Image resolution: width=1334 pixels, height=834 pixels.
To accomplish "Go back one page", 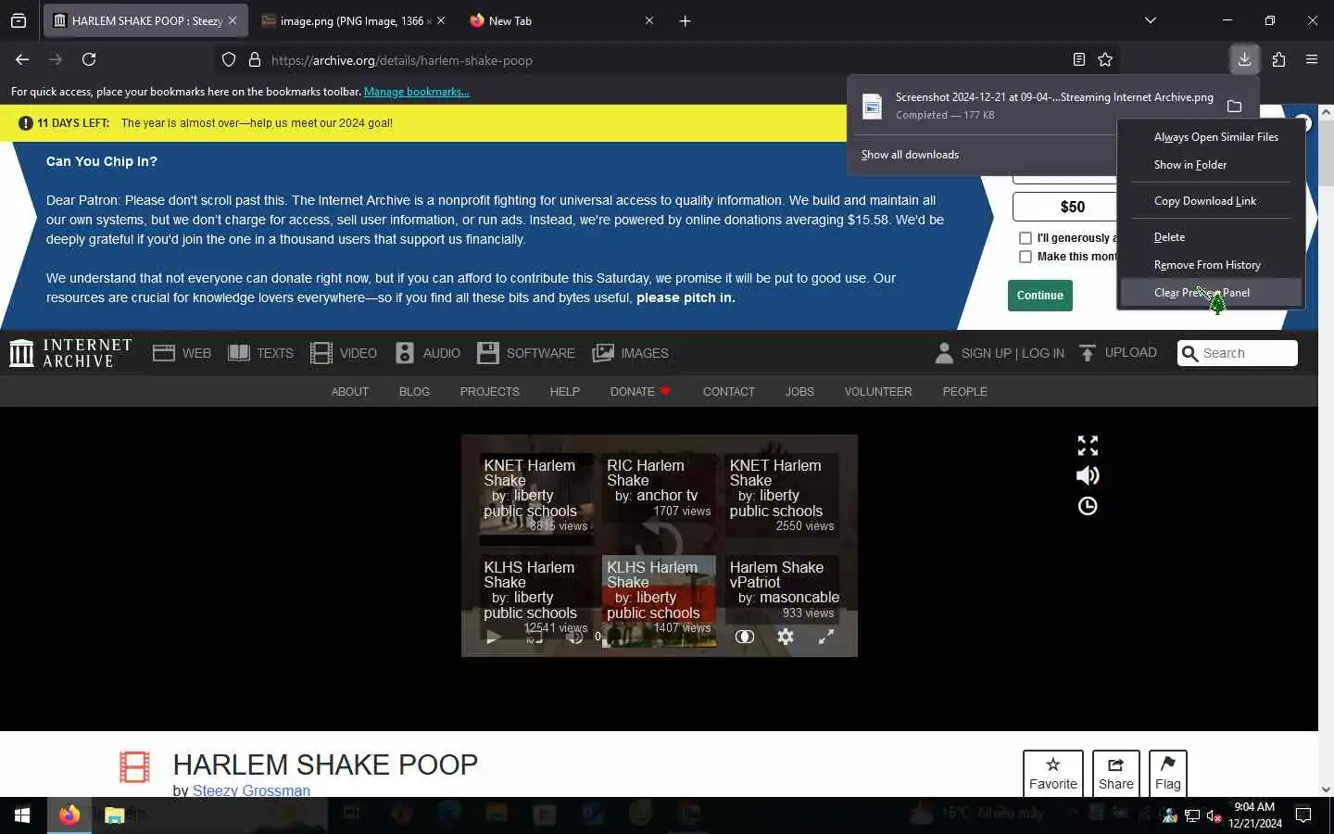I will 22,59.
